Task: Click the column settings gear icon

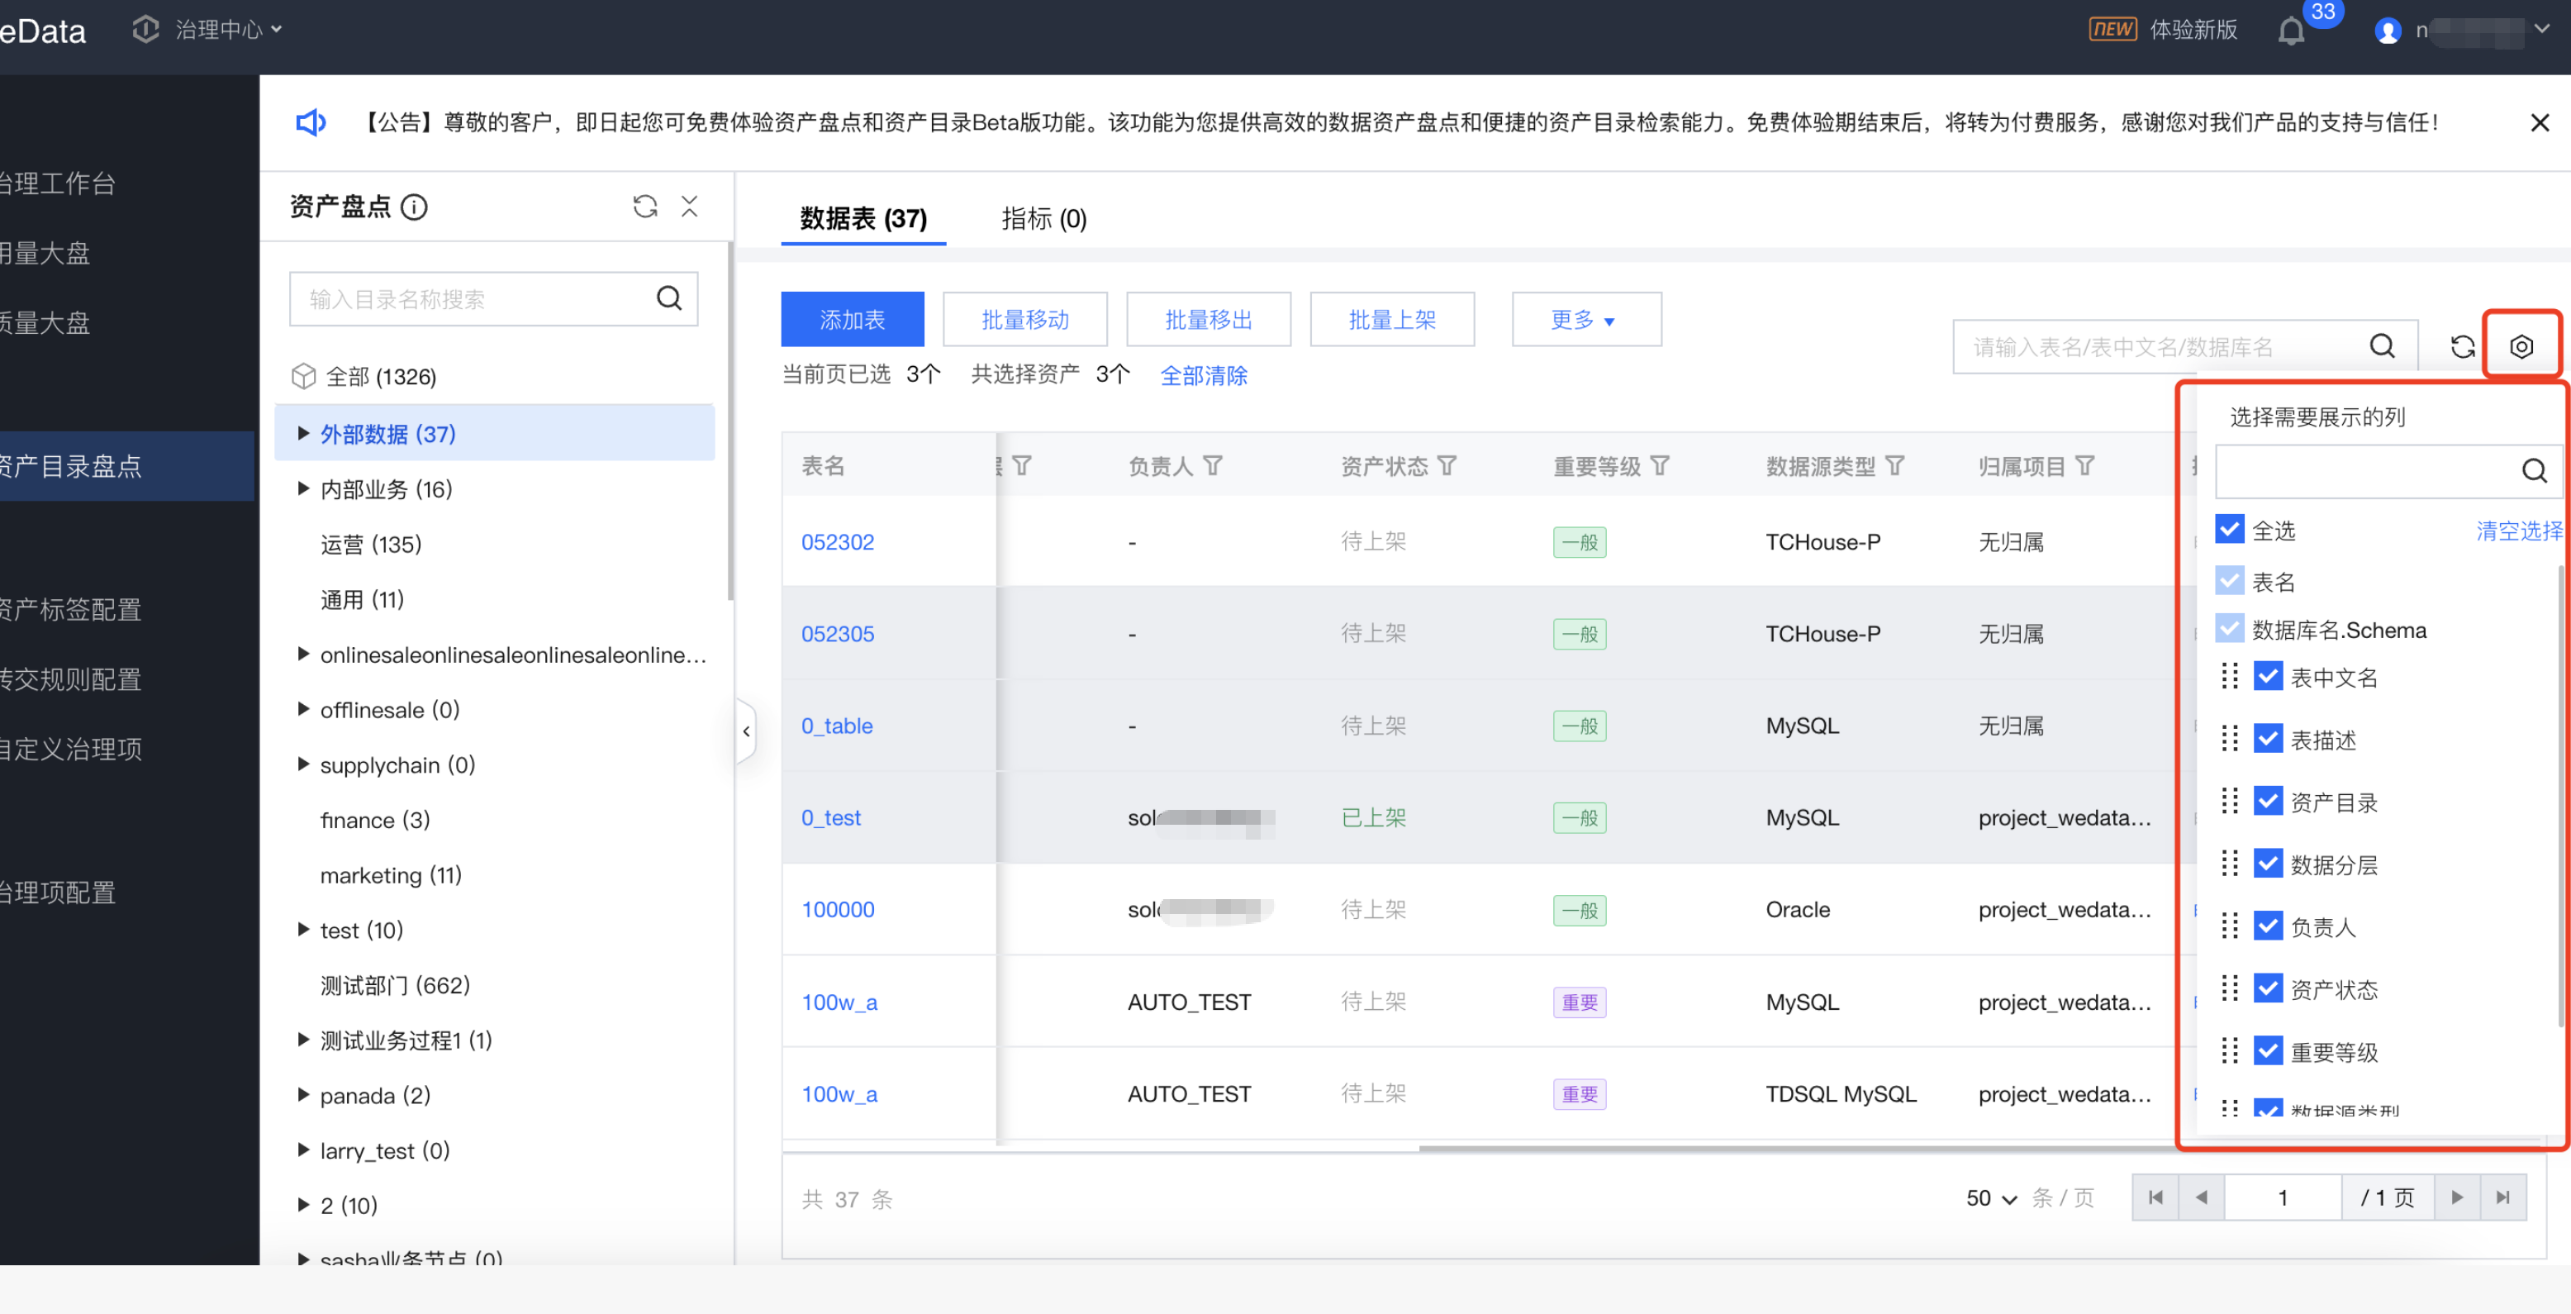Action: (2521, 346)
